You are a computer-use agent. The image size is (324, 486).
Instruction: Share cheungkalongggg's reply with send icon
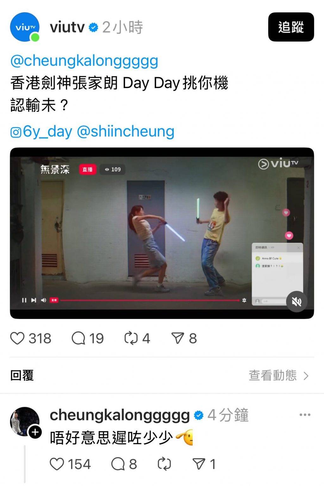[x=199, y=464]
